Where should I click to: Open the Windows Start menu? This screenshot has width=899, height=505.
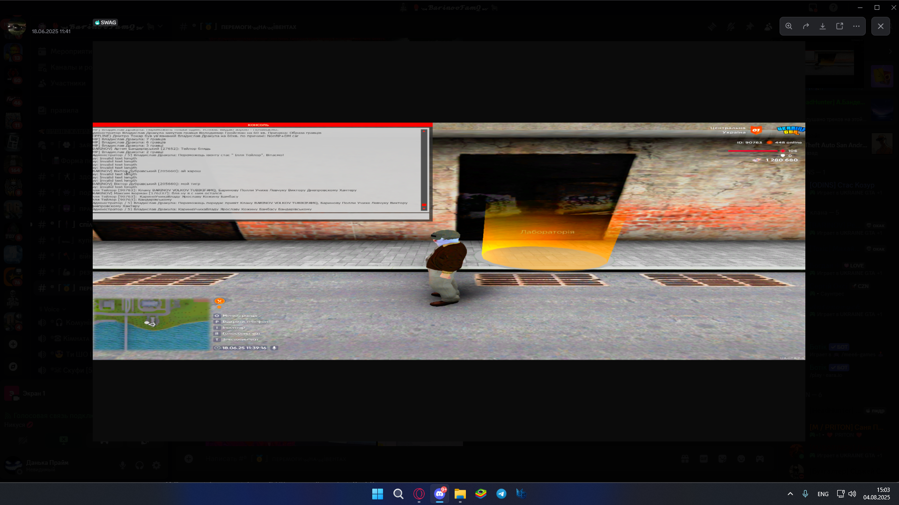(377, 494)
